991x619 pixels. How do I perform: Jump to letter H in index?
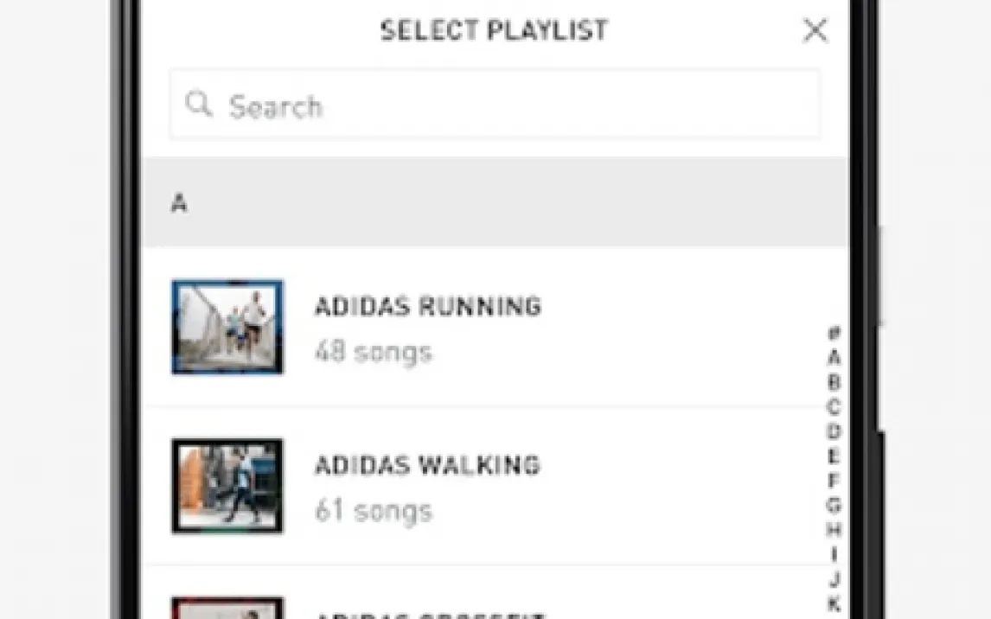[x=834, y=529]
